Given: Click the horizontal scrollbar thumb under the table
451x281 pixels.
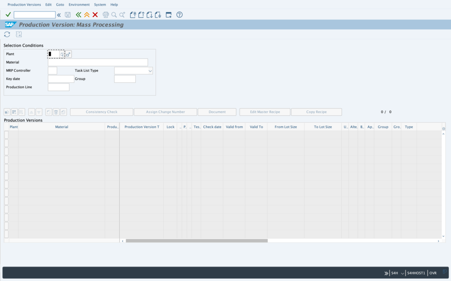Looking at the screenshot, I should (197, 241).
